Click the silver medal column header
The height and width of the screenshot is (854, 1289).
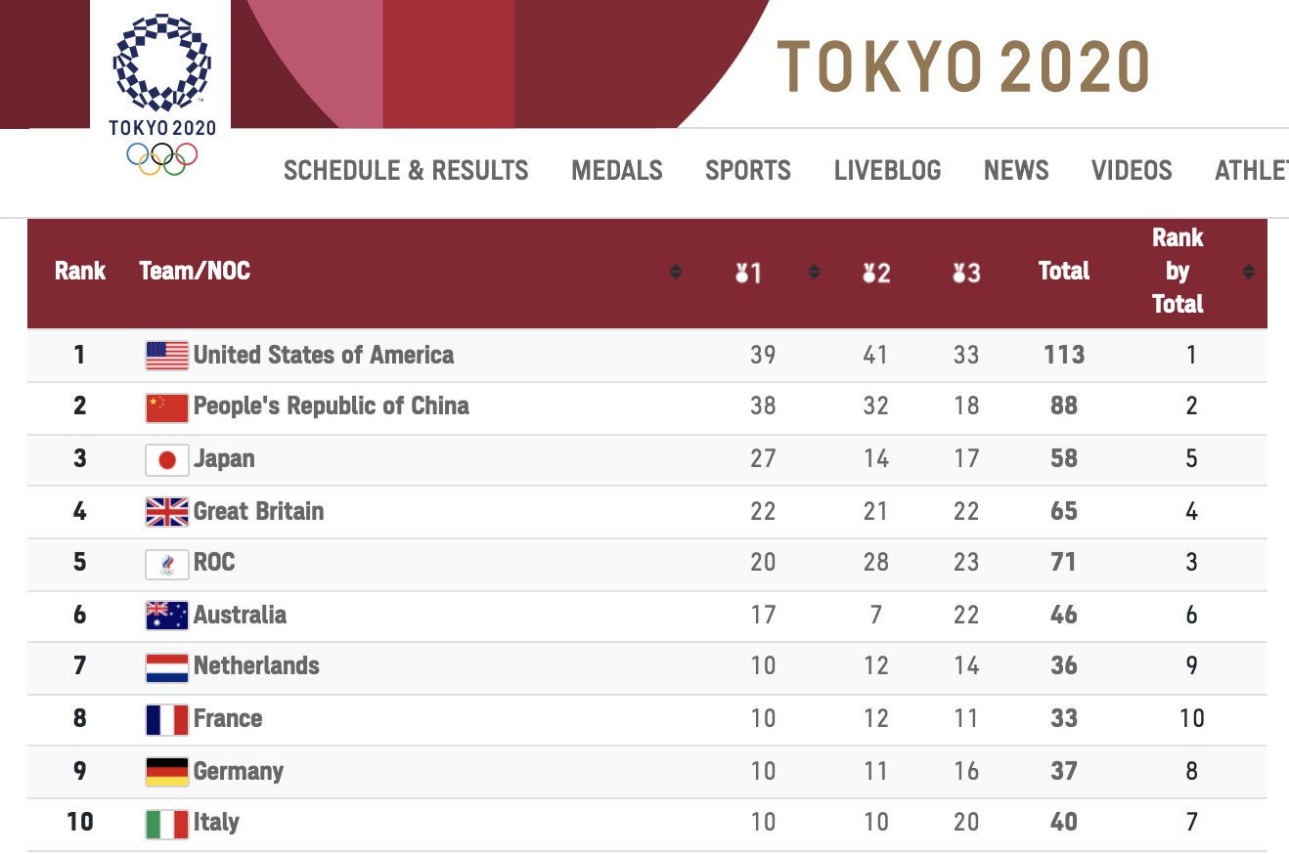[876, 273]
